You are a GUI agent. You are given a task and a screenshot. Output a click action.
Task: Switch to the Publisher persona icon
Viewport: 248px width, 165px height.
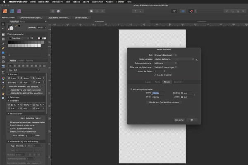[x=5, y=11]
